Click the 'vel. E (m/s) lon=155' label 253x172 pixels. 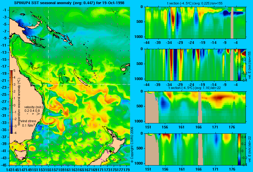250,65
